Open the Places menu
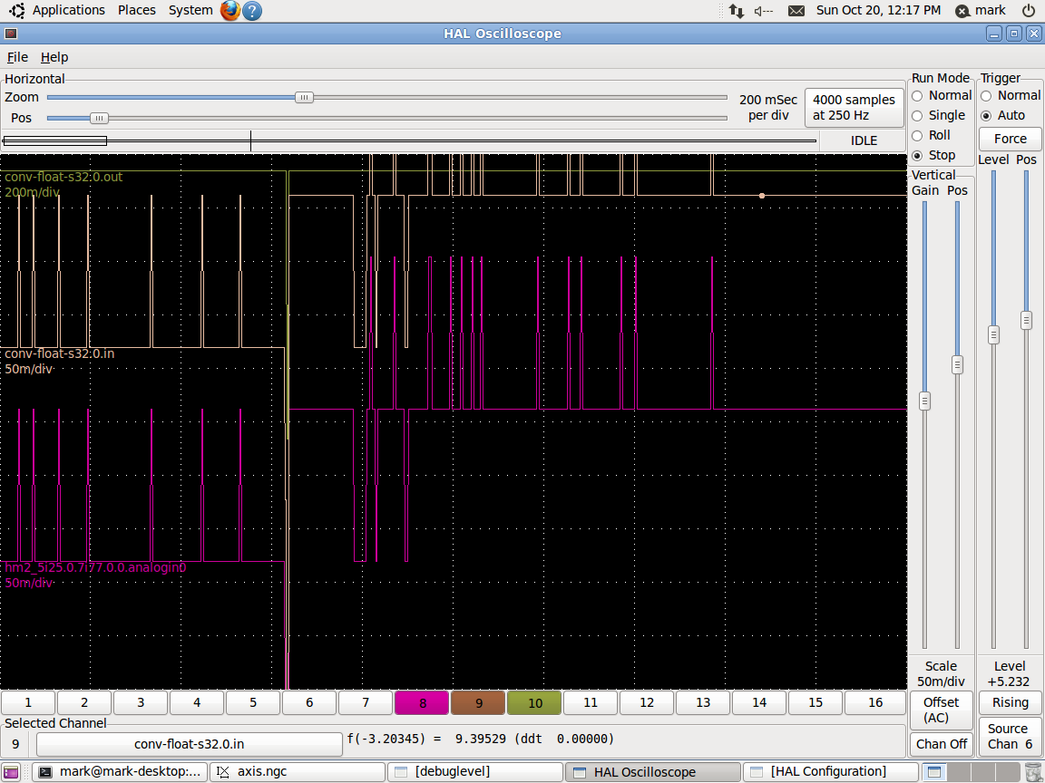The height and width of the screenshot is (783, 1045). point(137,10)
